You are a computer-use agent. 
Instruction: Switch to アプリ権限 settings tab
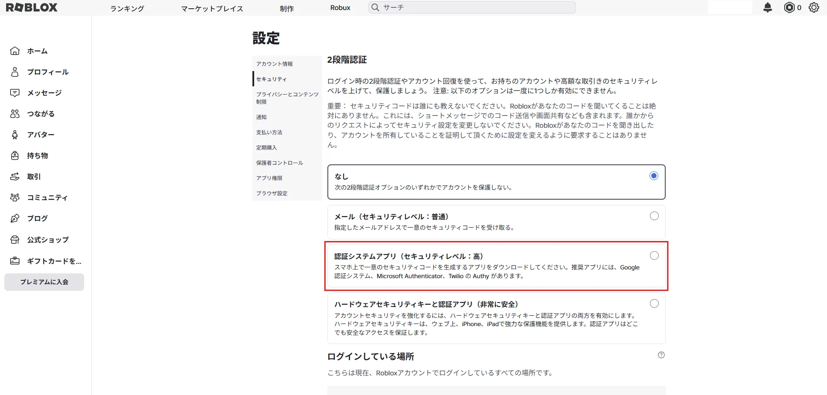(287, 178)
